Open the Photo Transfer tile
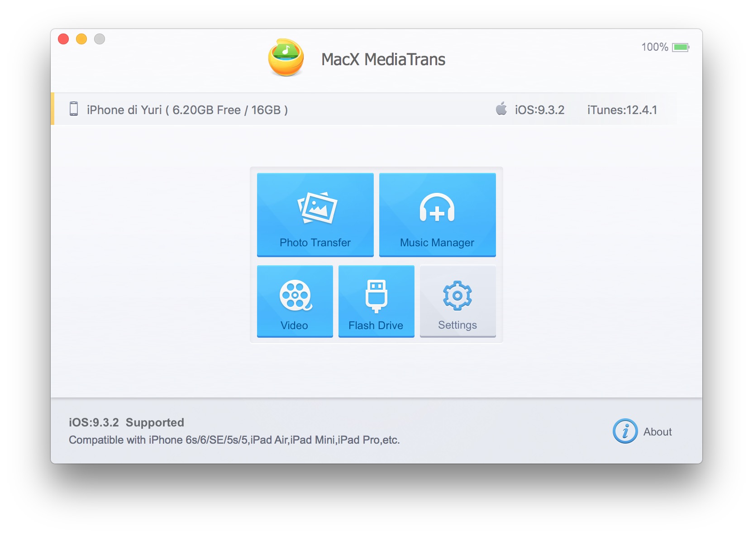 (315, 215)
